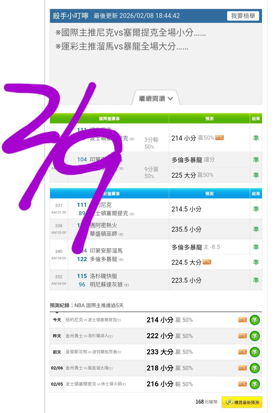Click green 準 badge on 02/05 row

[x=255, y=384]
